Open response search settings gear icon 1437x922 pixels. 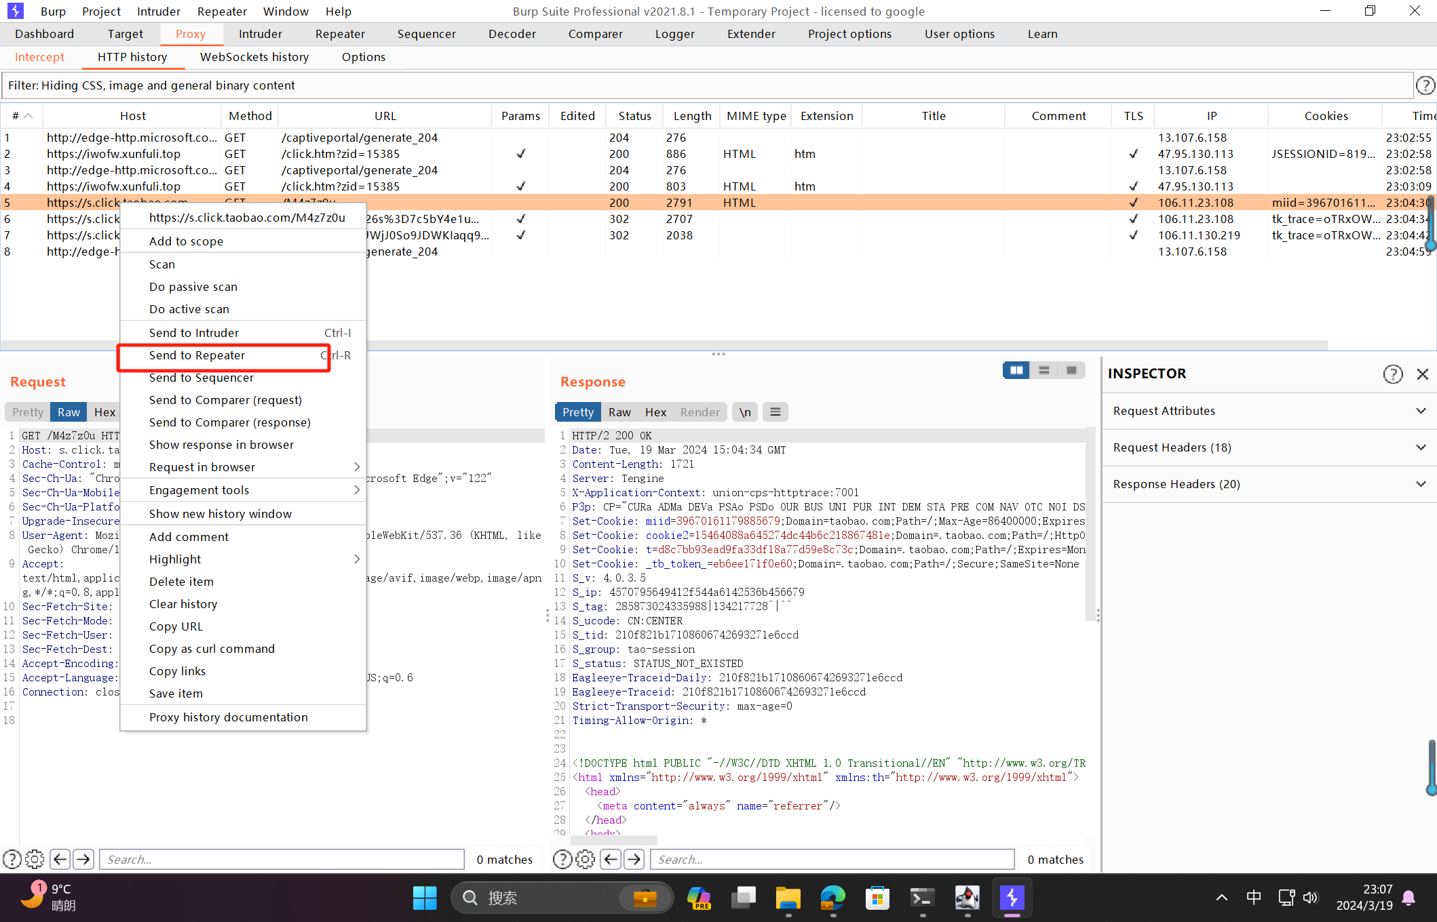tap(585, 859)
